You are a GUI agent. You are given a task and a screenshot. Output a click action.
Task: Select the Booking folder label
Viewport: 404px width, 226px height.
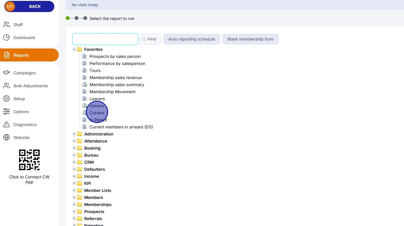coord(92,148)
